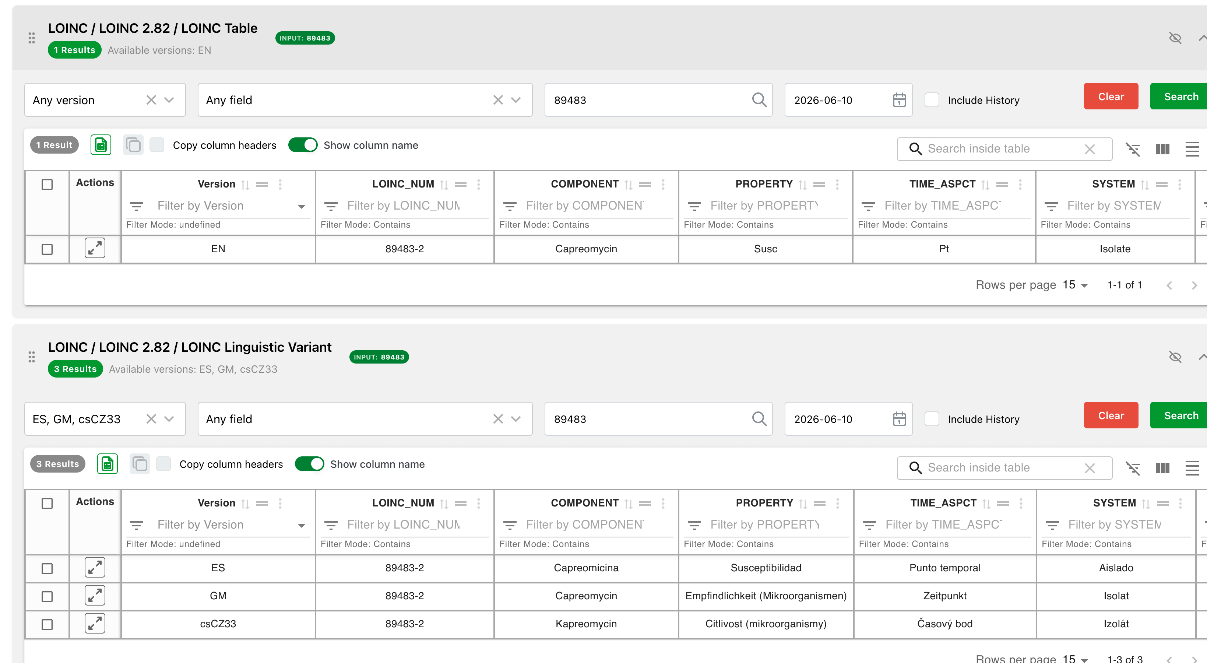Go to next page in LOINC Table
The height and width of the screenshot is (663, 1207).
(1194, 285)
